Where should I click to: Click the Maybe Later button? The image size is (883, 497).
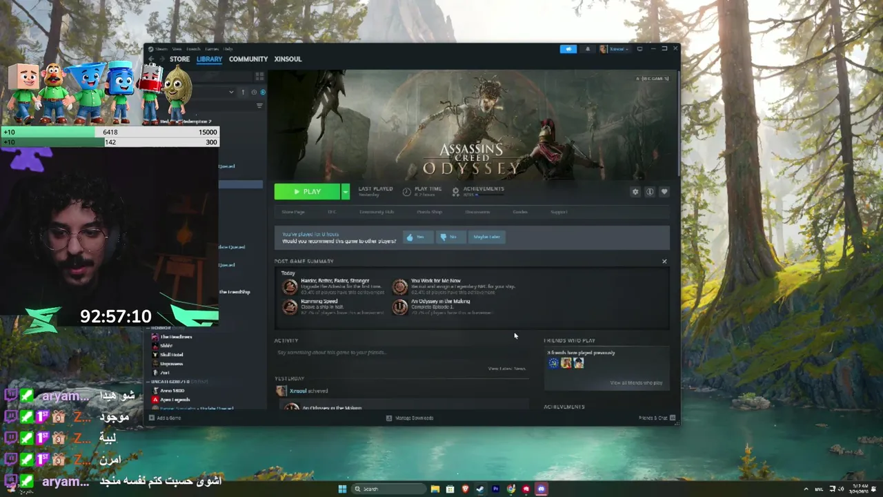click(x=486, y=237)
